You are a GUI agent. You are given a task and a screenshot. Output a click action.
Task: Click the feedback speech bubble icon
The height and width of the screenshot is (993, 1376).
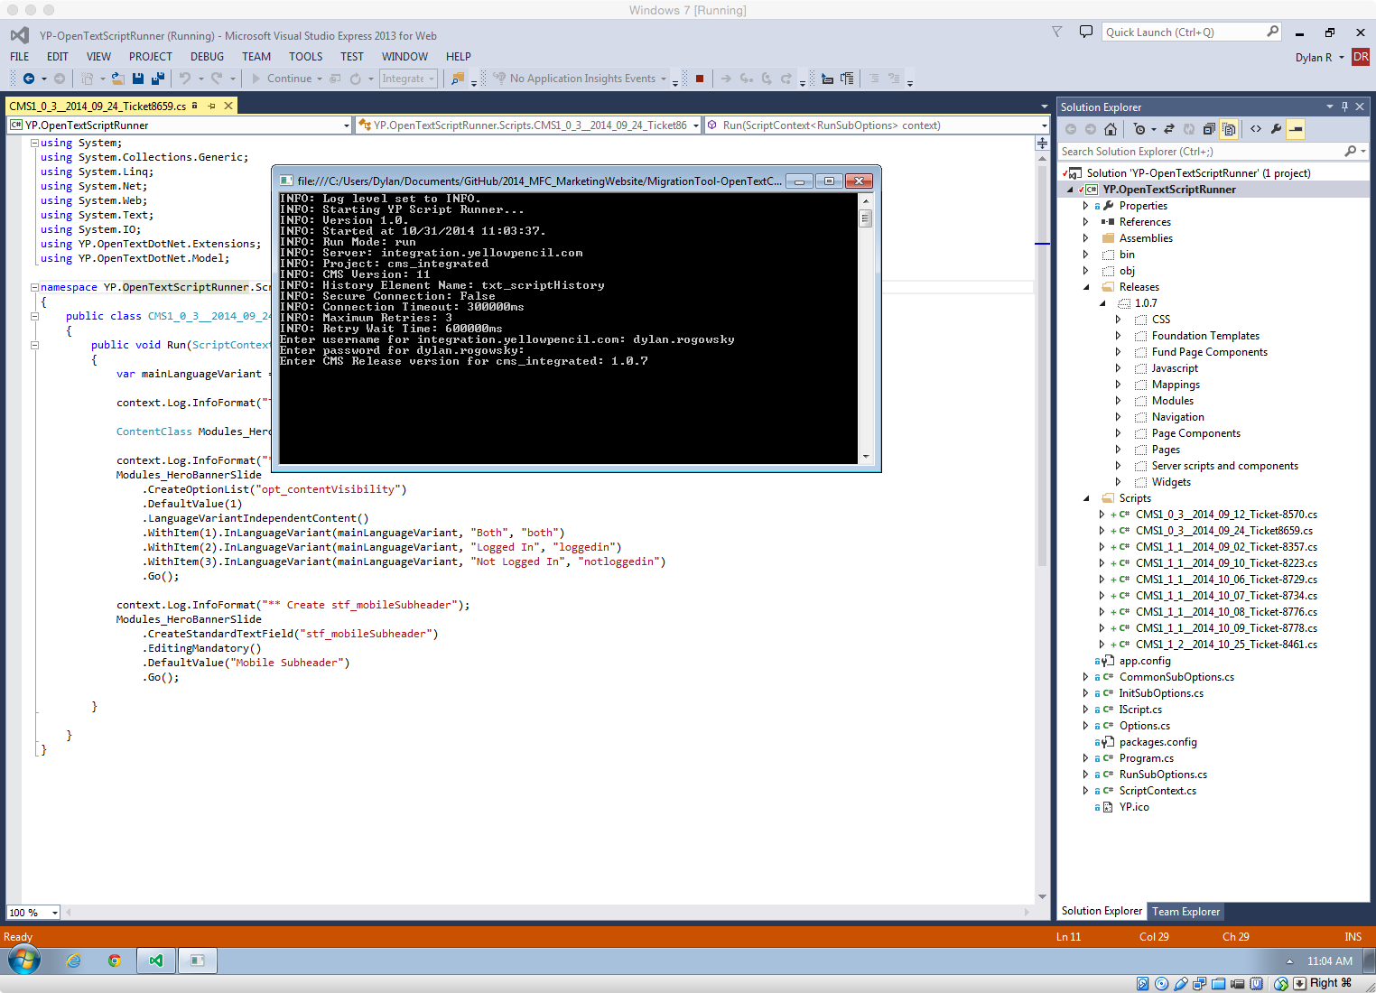1085,32
